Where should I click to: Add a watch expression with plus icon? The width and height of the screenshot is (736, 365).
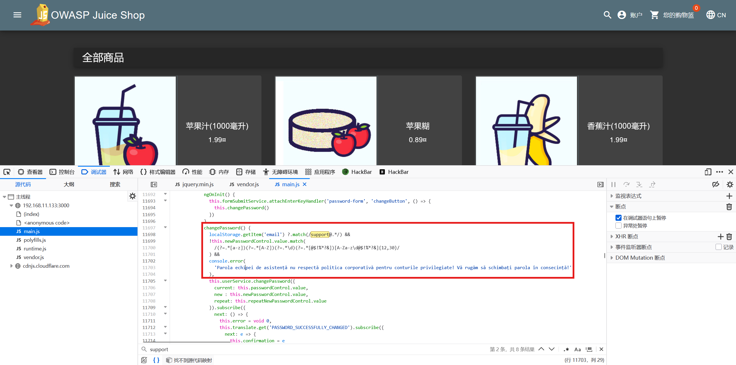(729, 196)
